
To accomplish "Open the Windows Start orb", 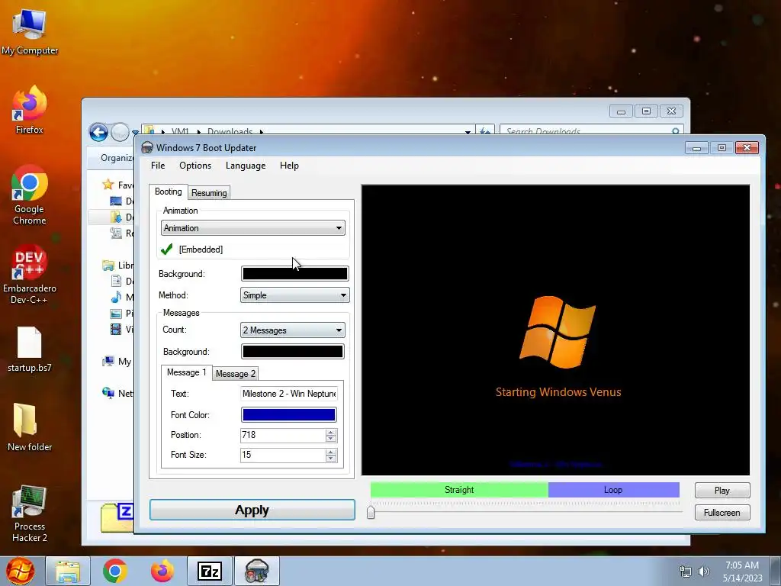I will click(20, 571).
